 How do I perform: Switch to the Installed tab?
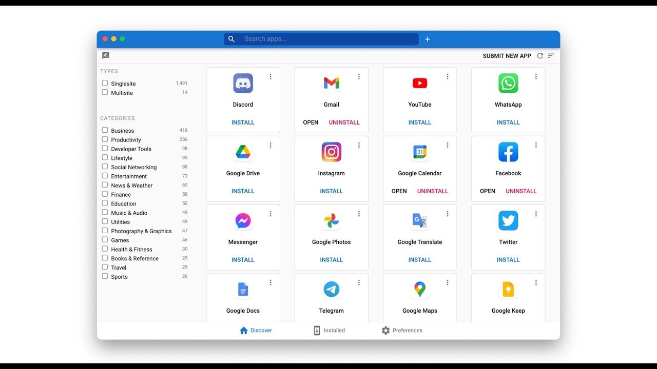click(x=329, y=331)
